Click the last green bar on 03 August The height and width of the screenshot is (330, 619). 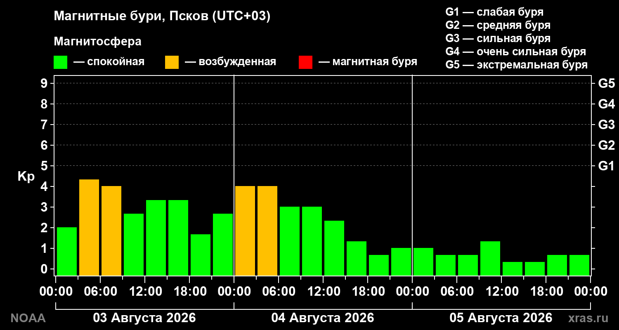tap(223, 244)
